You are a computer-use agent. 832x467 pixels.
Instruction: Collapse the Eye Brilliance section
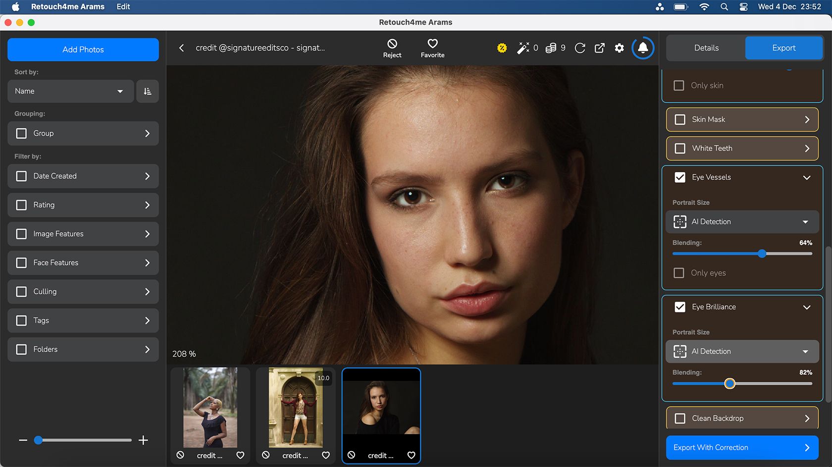point(807,307)
